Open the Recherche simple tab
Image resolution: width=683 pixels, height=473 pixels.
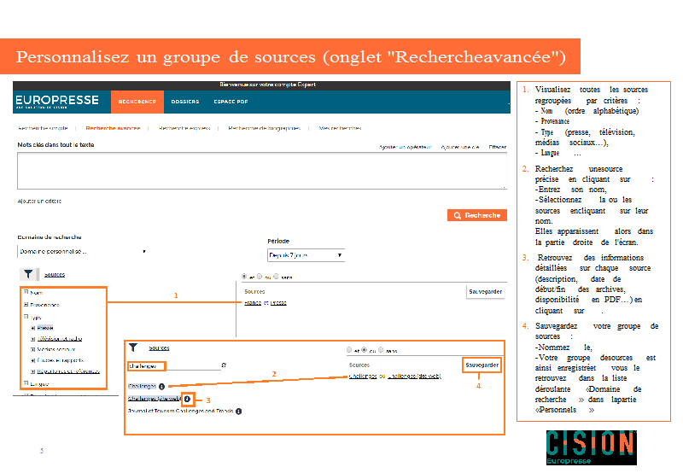pyautogui.click(x=43, y=128)
